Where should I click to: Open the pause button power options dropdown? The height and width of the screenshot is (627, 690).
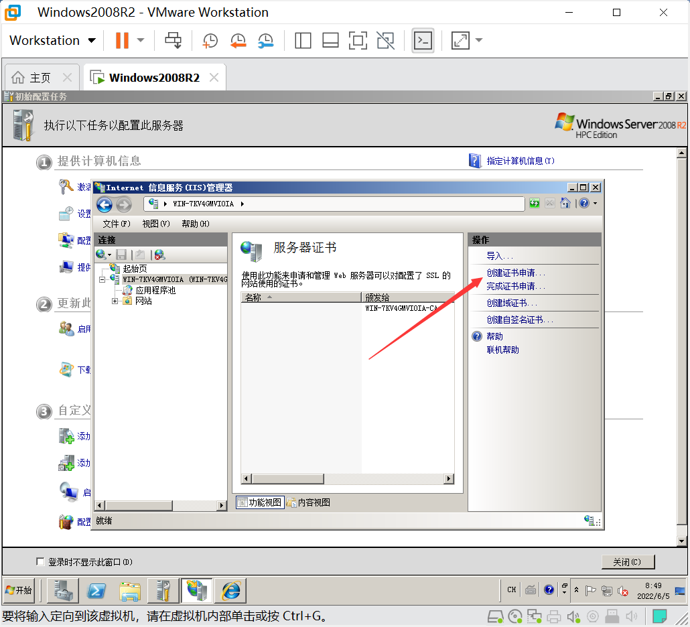141,40
